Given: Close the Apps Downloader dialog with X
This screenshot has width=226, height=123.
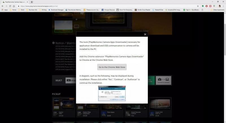Looking at the screenshot, I should (x=145, y=34).
